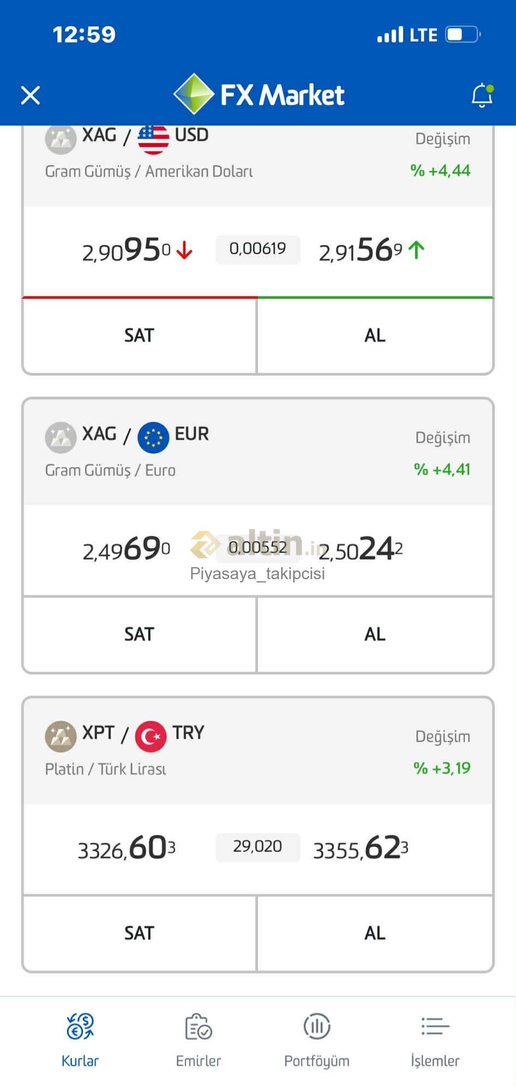Tap the US flag icon

pos(153,139)
